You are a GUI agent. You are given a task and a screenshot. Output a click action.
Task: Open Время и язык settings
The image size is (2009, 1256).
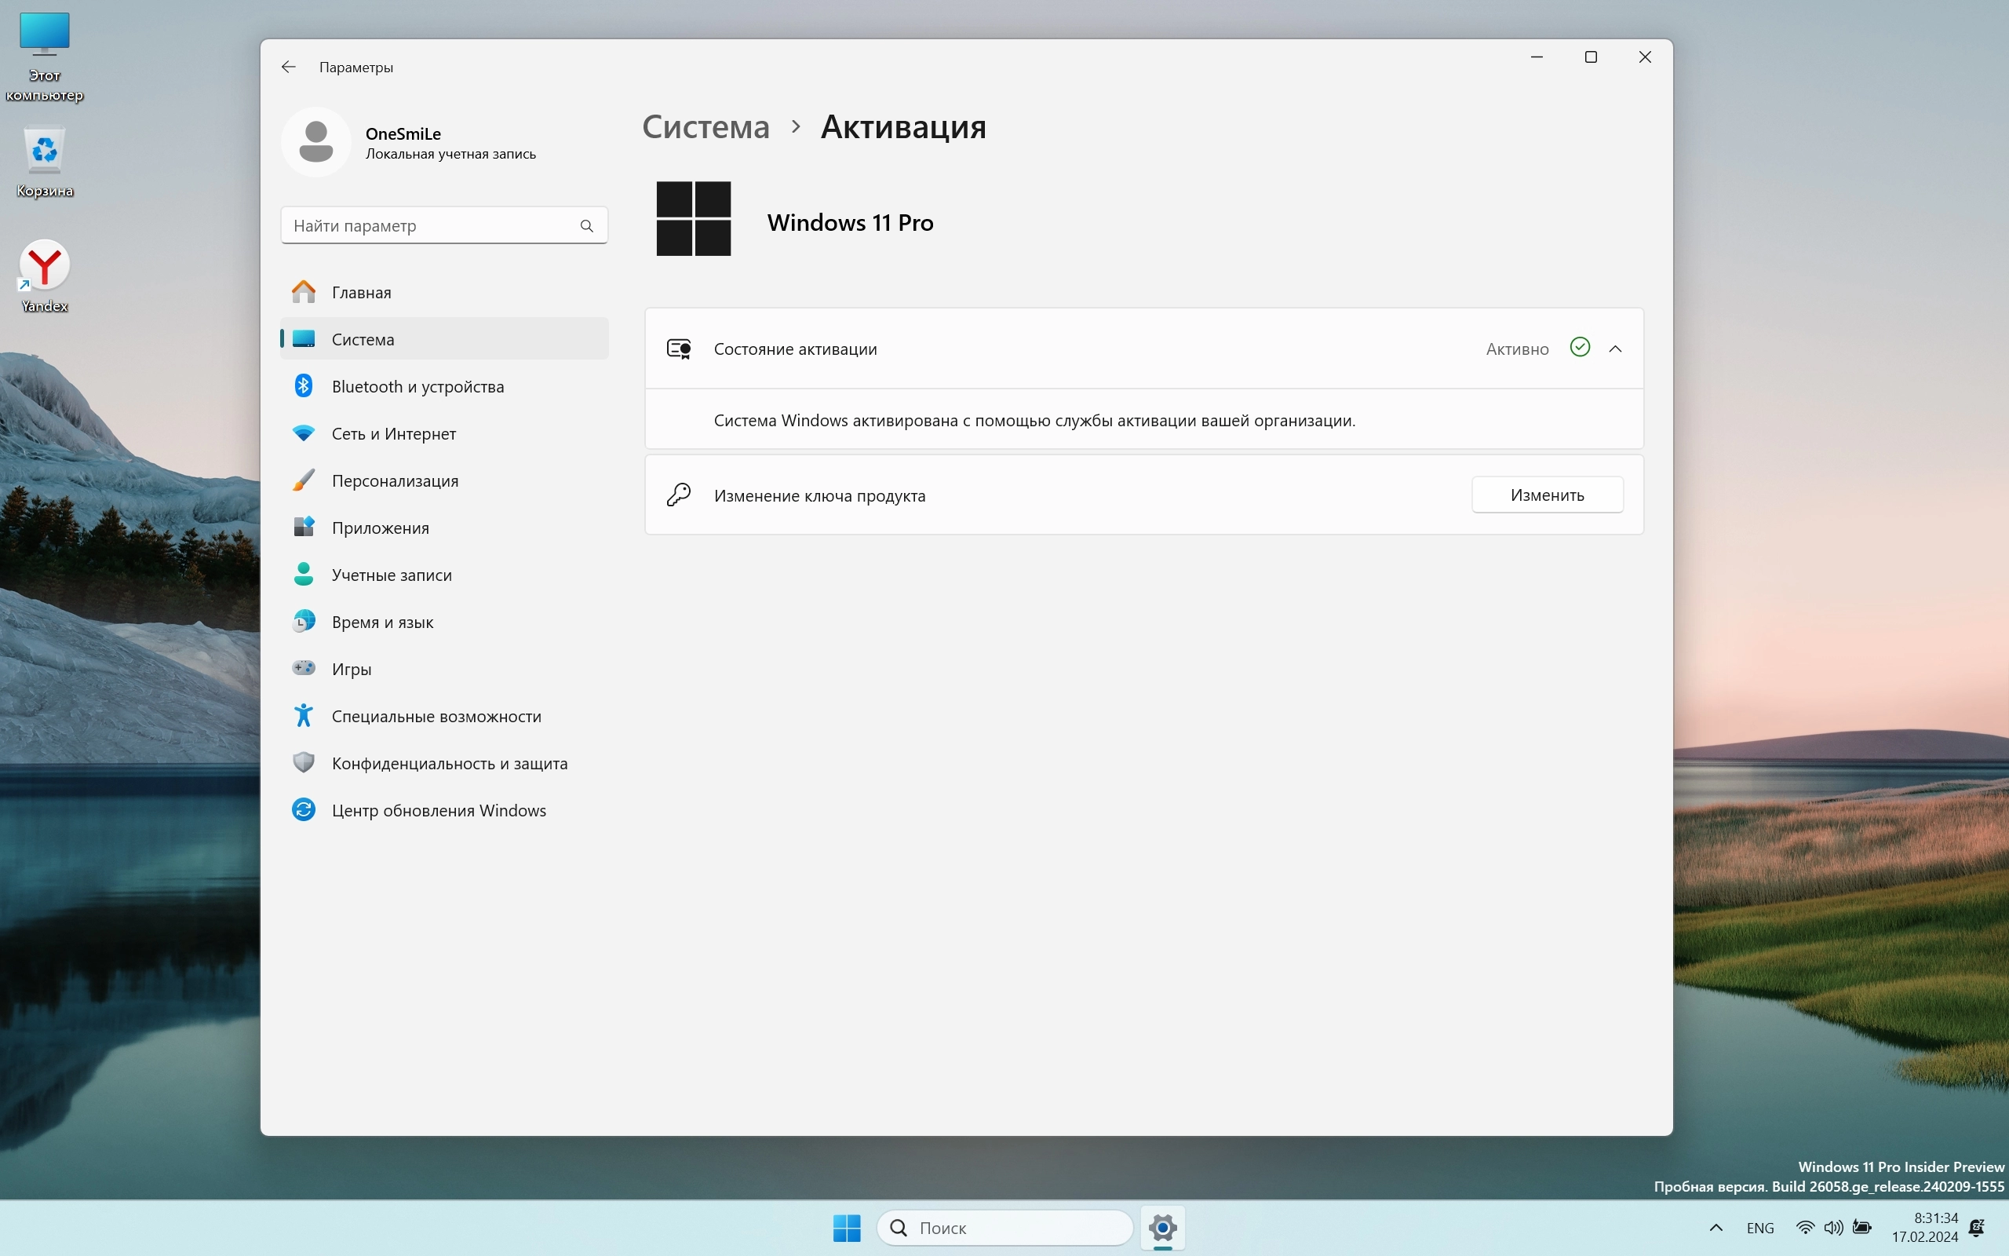382,623
